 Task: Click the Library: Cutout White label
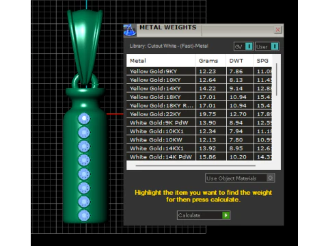(x=169, y=46)
